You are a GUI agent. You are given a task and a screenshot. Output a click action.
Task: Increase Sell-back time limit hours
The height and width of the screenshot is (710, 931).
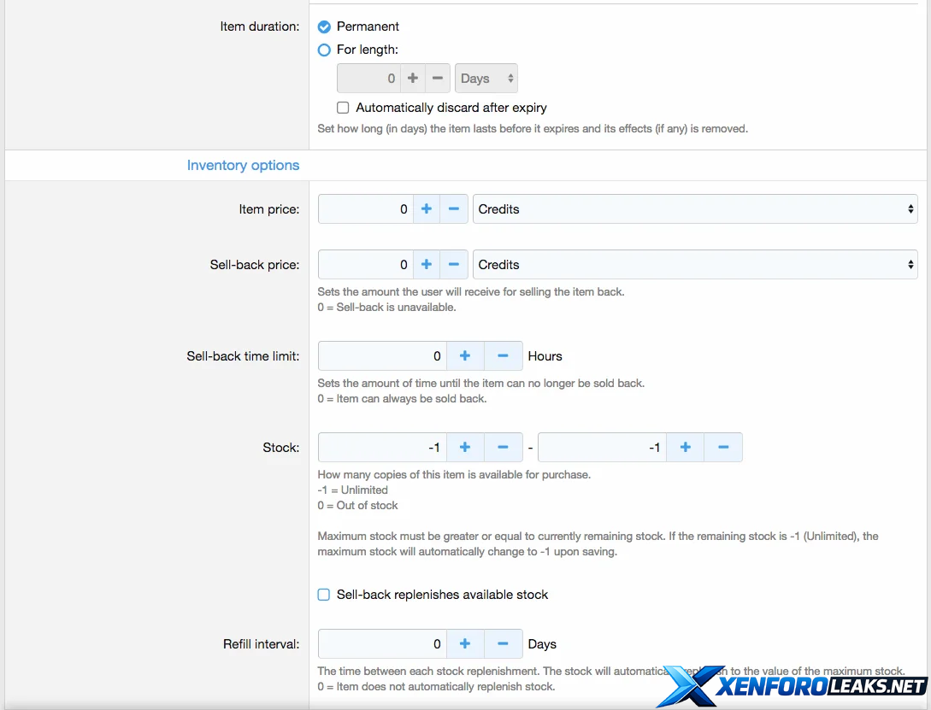[x=465, y=356]
